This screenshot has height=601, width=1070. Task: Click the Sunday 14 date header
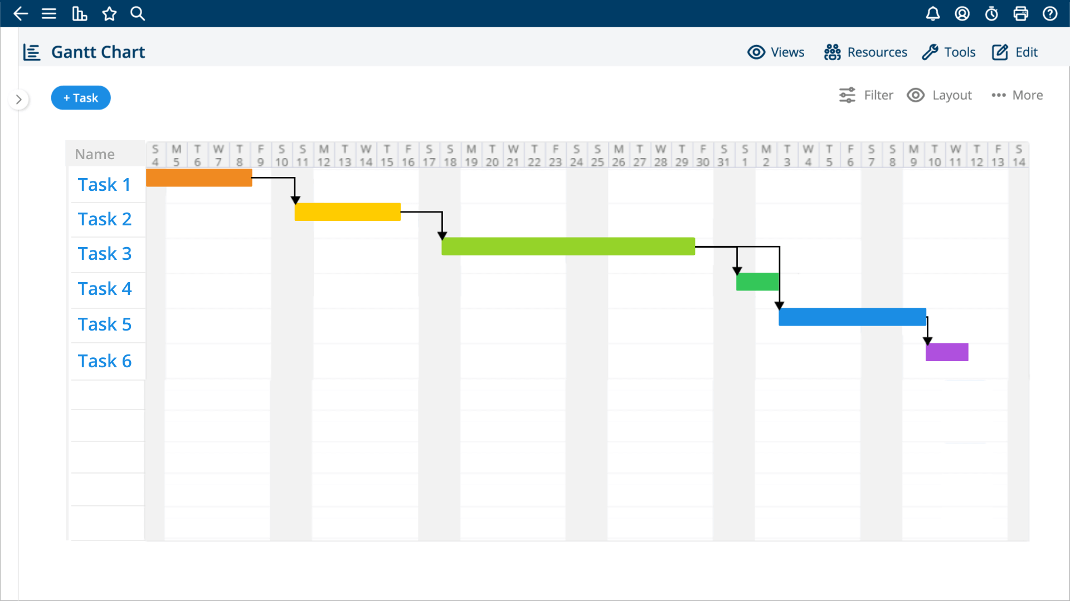(x=1019, y=155)
